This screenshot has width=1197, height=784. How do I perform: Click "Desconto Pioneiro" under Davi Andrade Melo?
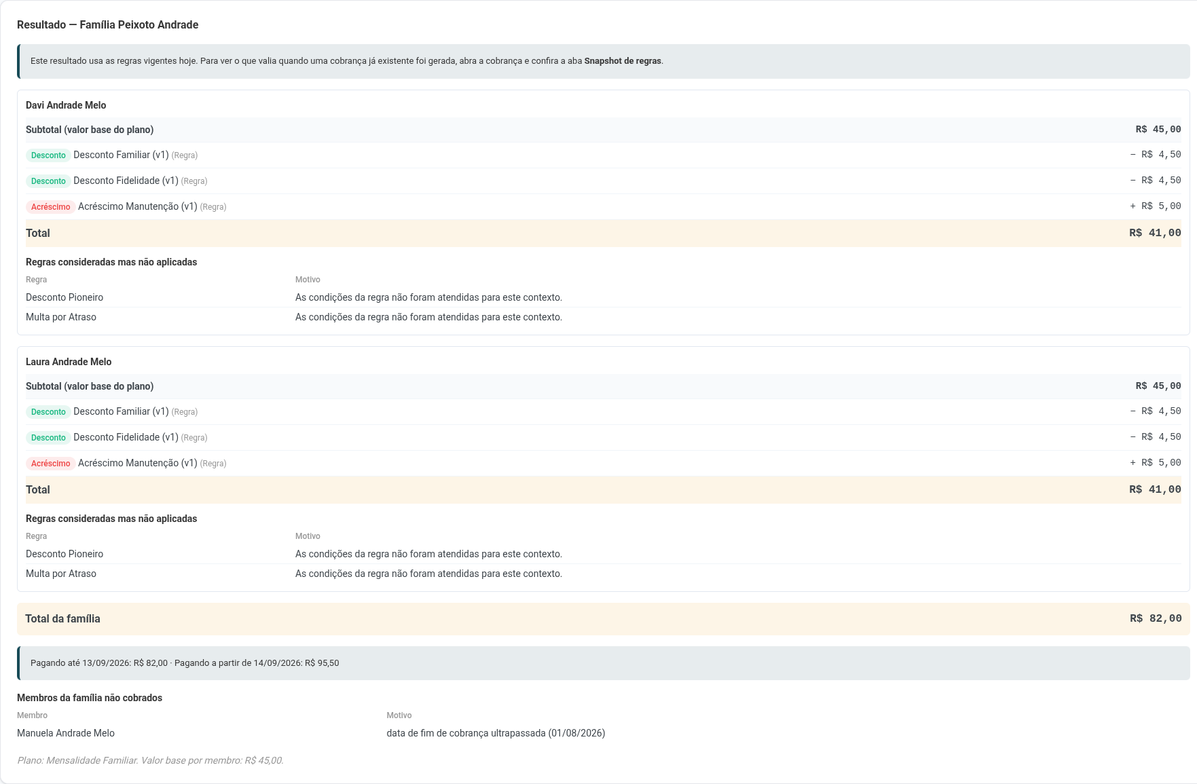click(65, 297)
